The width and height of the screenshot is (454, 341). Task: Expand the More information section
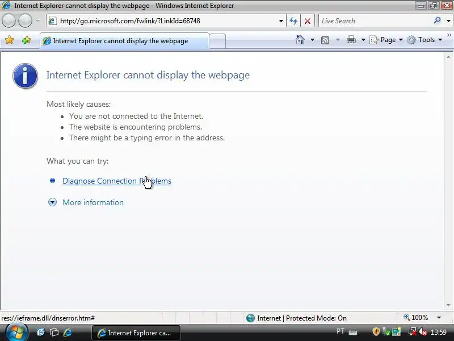click(52, 202)
